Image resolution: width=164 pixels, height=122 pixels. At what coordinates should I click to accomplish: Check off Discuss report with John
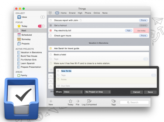pos(51,20)
